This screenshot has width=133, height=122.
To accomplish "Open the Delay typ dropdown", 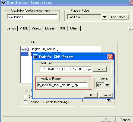I will coord(107,85).
